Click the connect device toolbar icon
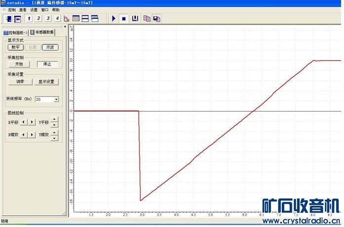The height and width of the screenshot is (227, 344). point(8,19)
